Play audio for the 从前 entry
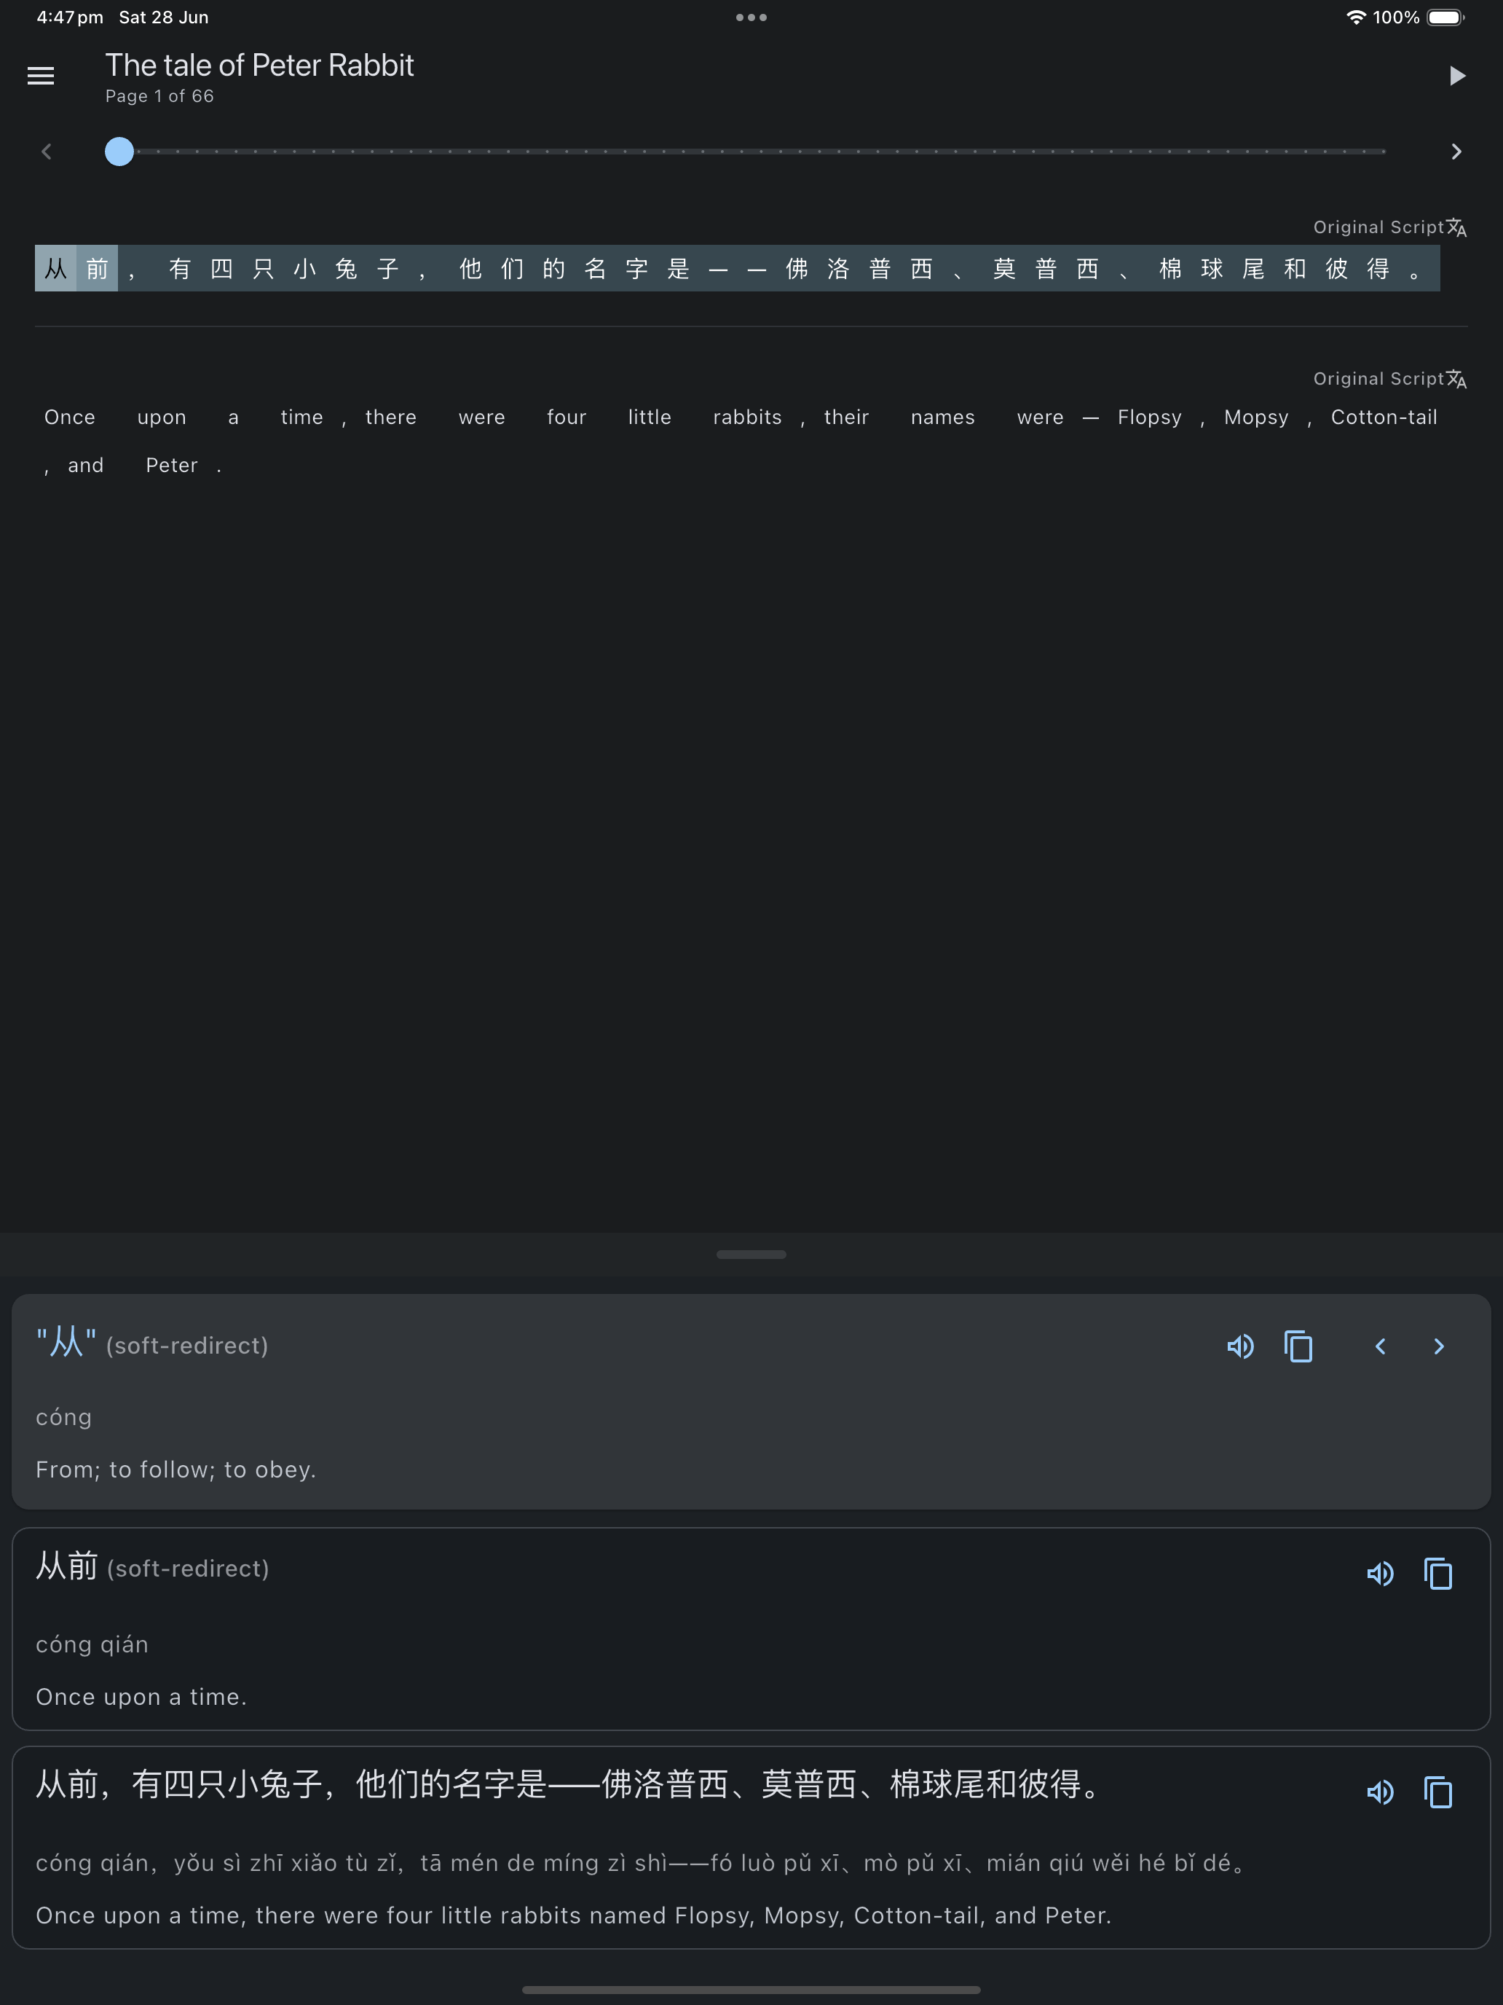 click(1380, 1573)
